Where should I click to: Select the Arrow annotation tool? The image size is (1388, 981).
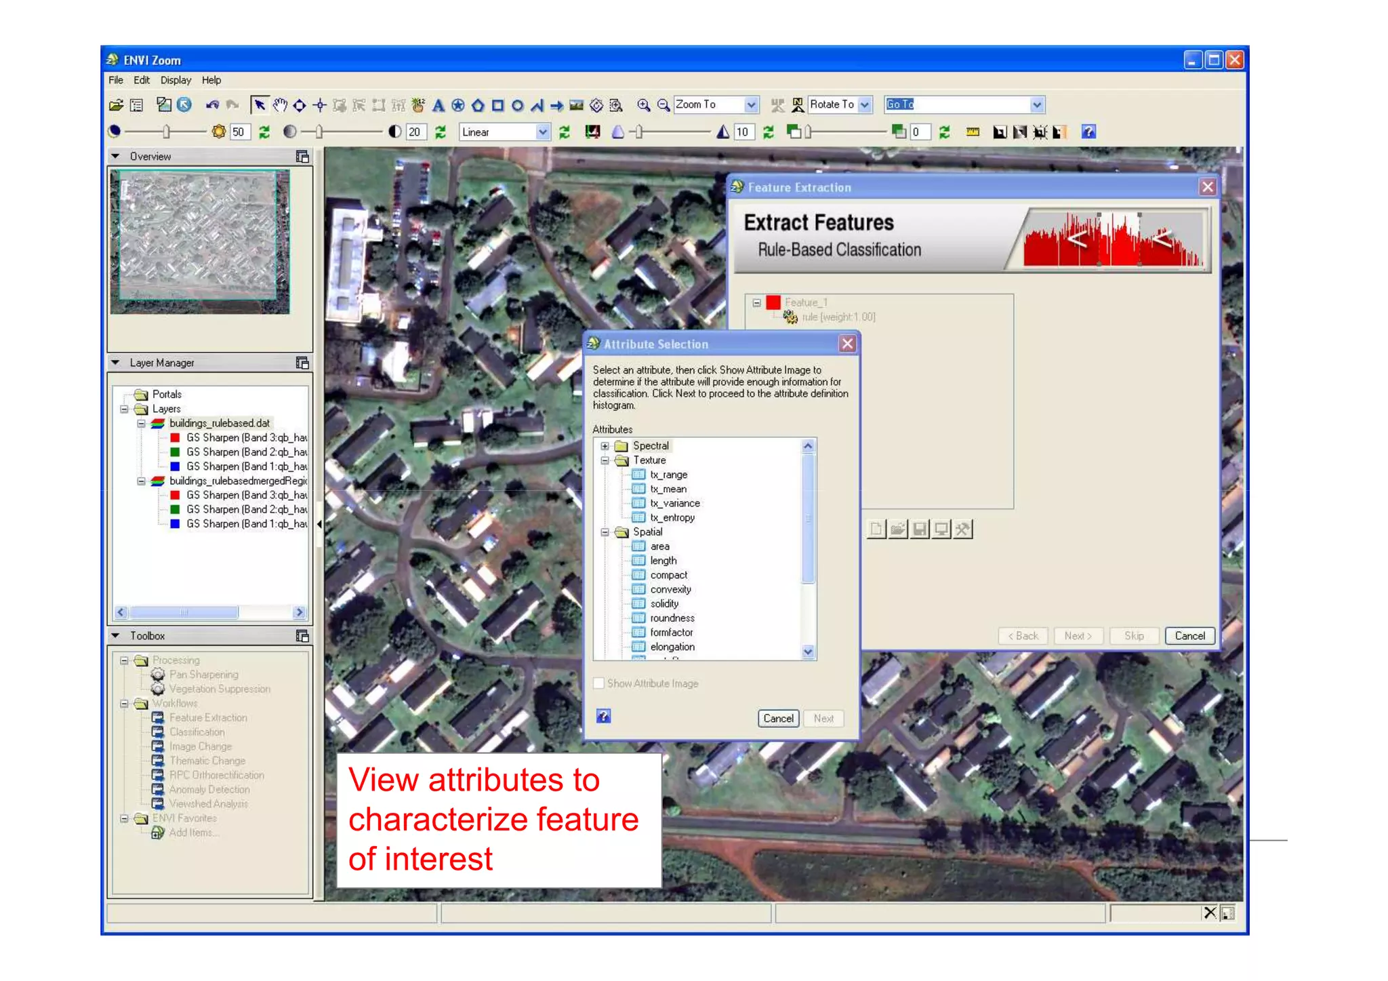click(556, 105)
